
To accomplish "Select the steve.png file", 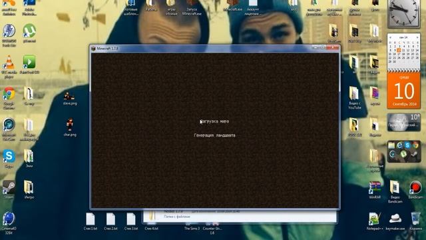I will [69, 99].
